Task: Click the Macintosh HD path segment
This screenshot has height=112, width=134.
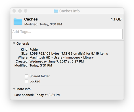Action: (40, 57)
